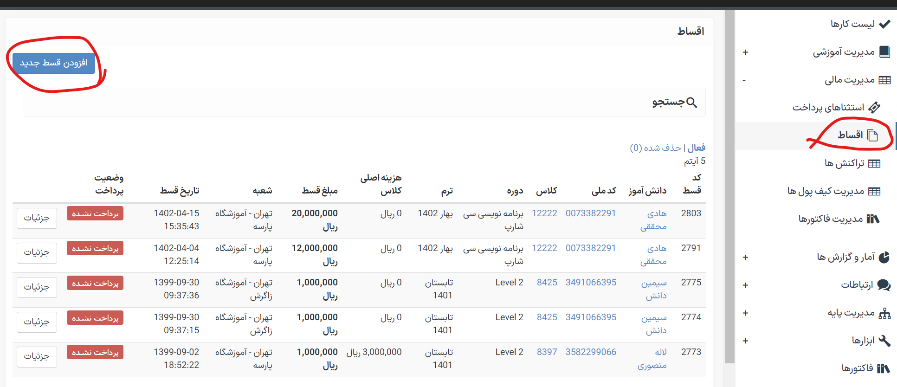897x387 pixels.
Task: Click the table icon of مدیریت مالی
Action: click(x=885, y=80)
